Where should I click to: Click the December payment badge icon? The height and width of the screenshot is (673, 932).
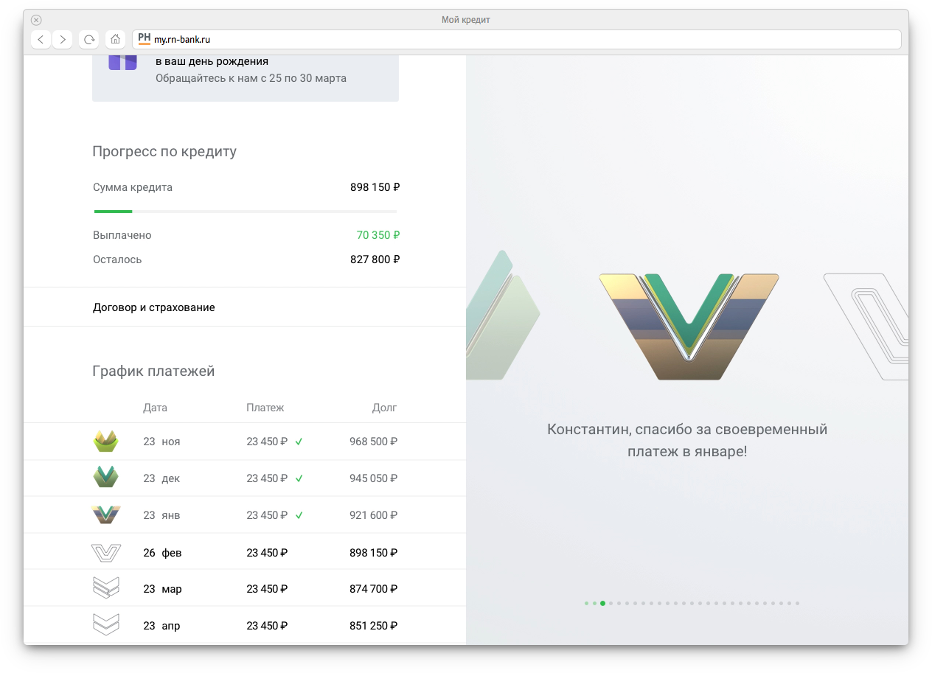106,478
